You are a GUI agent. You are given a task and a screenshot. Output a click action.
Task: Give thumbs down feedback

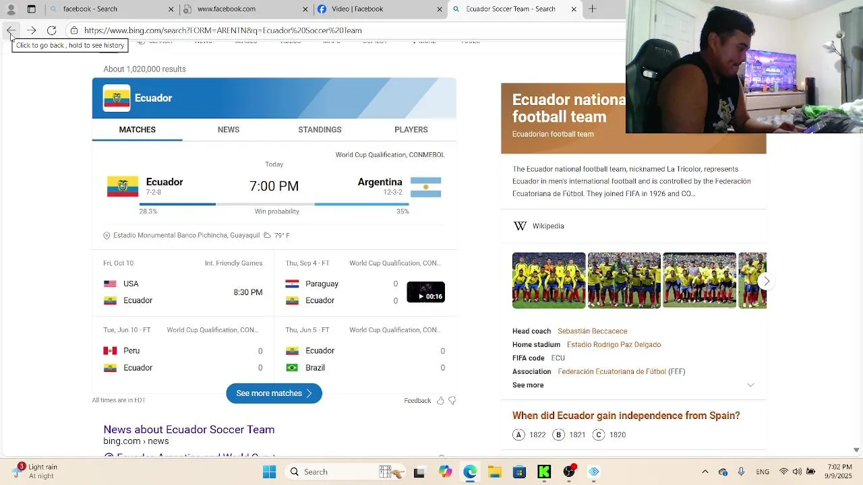coord(452,401)
